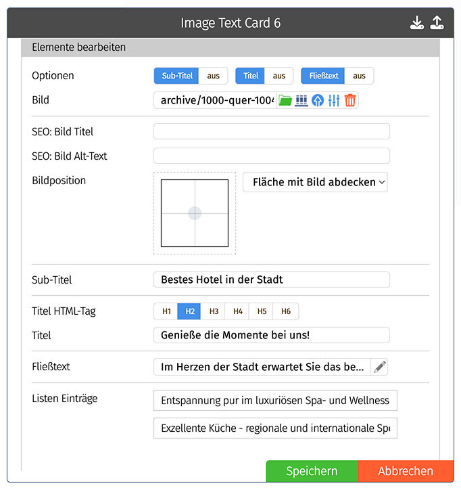
Task: Open the green folder file browser icon
Action: [285, 100]
